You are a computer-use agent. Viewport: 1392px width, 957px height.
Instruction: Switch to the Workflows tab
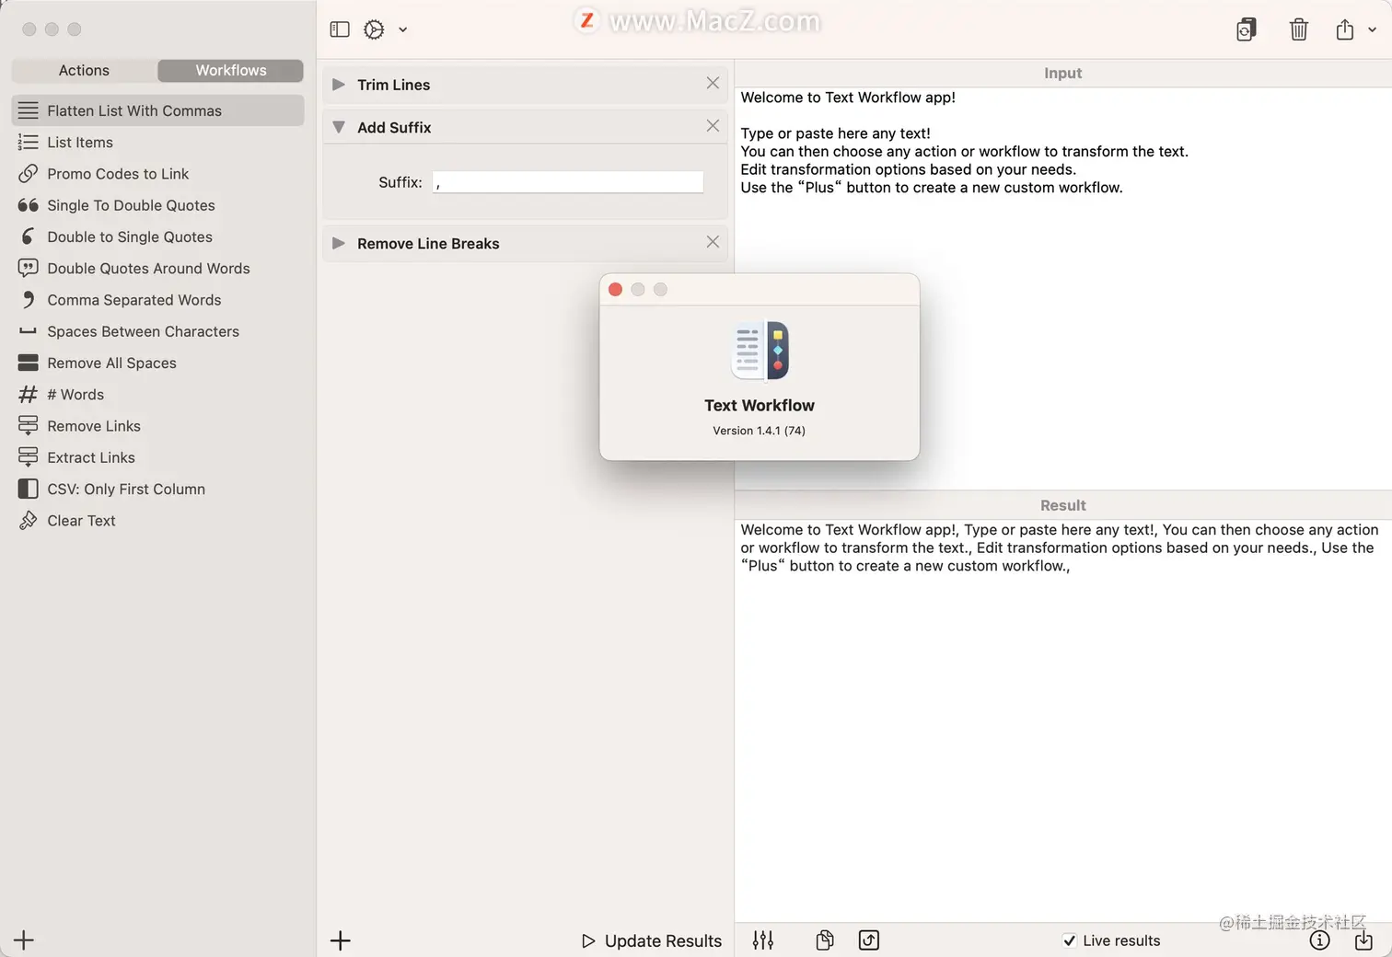click(x=231, y=71)
